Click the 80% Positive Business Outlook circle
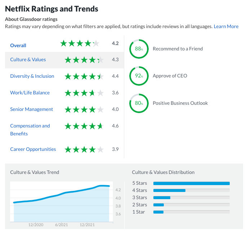 [139, 103]
